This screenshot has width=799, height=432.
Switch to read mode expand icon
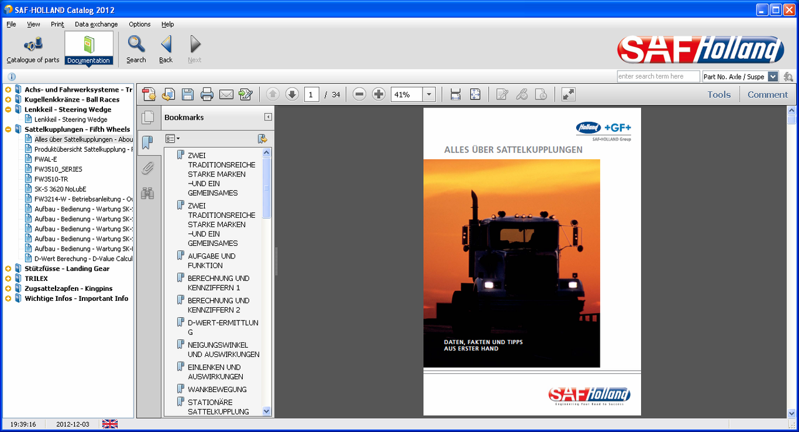pyautogui.click(x=568, y=94)
